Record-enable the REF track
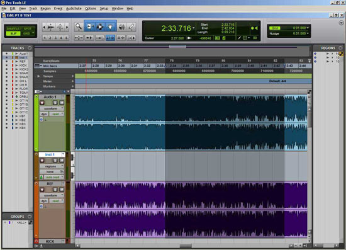 point(42,190)
